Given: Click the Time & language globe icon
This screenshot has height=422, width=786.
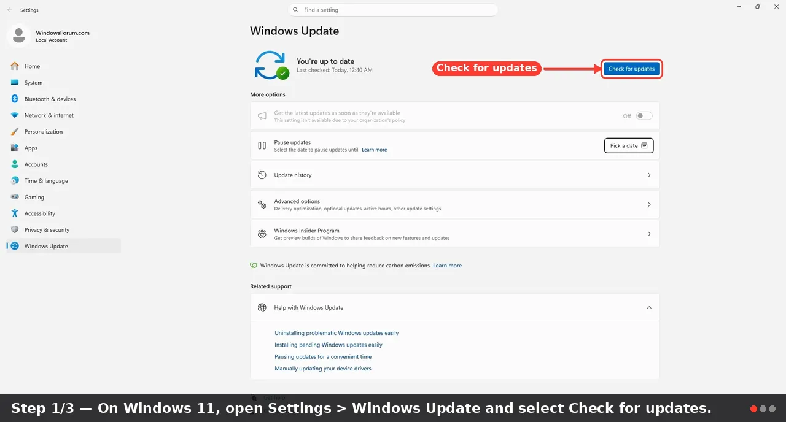Looking at the screenshot, I should [x=15, y=180].
